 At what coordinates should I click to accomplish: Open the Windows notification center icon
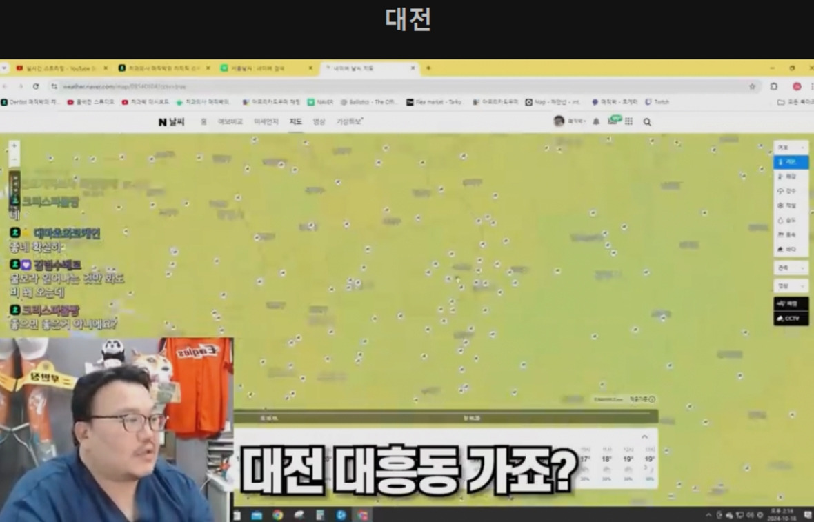807,514
